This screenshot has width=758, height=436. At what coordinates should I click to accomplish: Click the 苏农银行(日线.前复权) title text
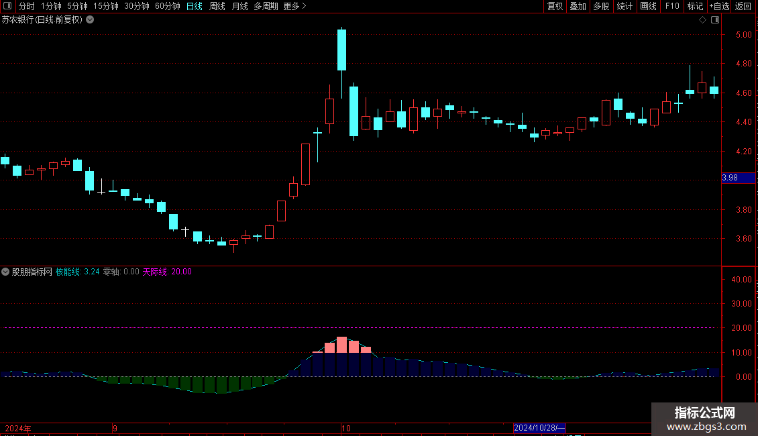[x=42, y=20]
